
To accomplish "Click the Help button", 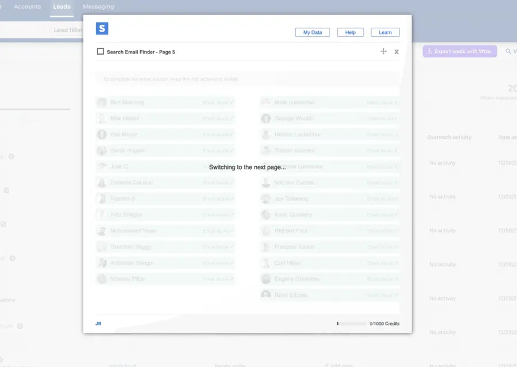I will pyautogui.click(x=350, y=32).
